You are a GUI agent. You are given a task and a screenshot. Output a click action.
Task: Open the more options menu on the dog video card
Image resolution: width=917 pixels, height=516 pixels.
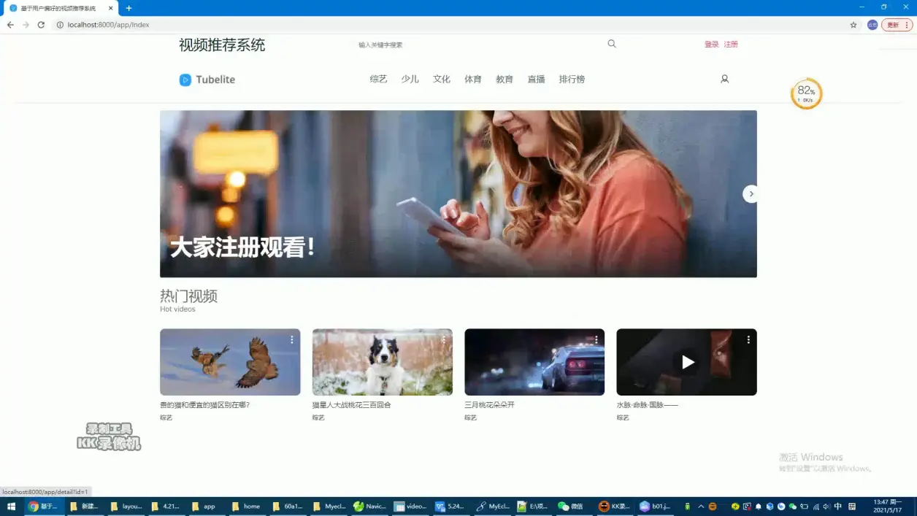click(x=443, y=339)
